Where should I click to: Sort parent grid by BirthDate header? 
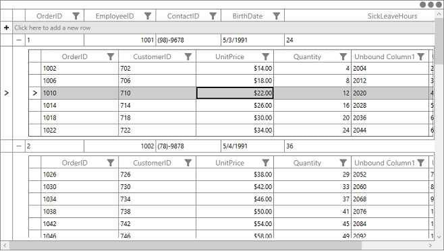[x=247, y=16]
